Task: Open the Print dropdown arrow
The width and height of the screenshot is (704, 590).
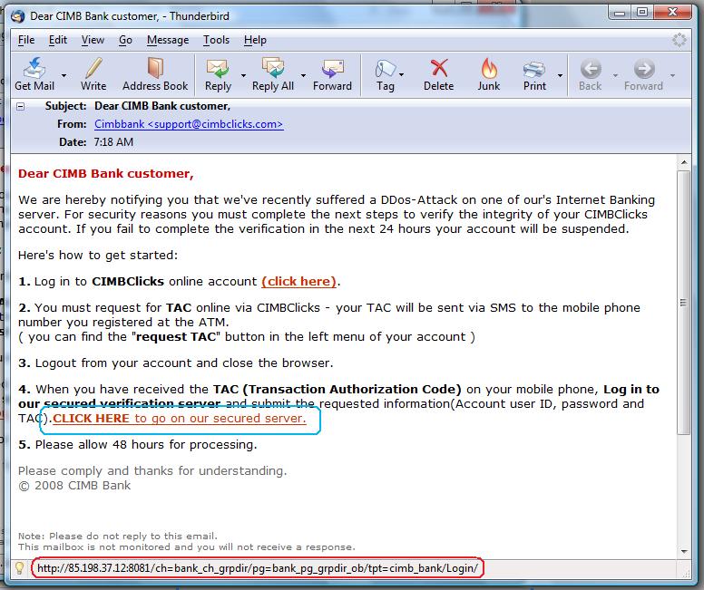Action: pyautogui.click(x=560, y=75)
